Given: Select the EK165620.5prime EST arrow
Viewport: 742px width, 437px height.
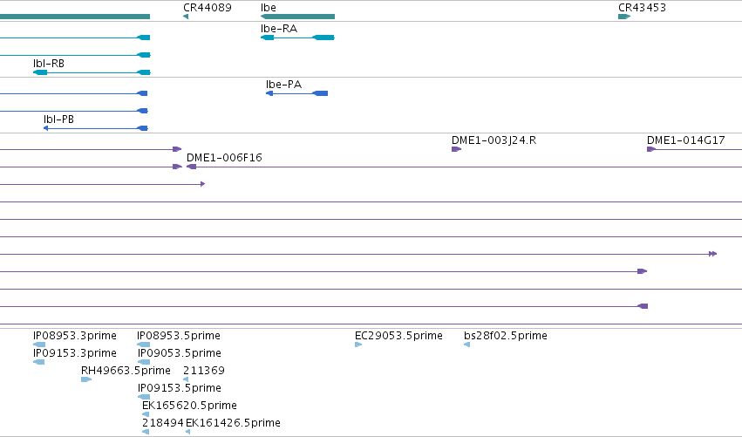Looking at the screenshot, I should click(146, 414).
